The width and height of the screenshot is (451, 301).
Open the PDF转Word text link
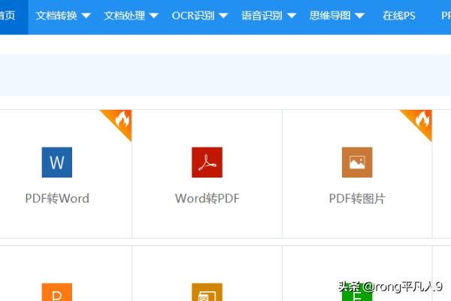(57, 199)
